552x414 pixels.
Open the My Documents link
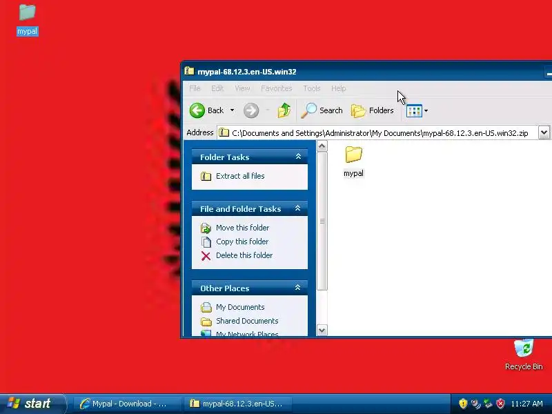(240, 307)
